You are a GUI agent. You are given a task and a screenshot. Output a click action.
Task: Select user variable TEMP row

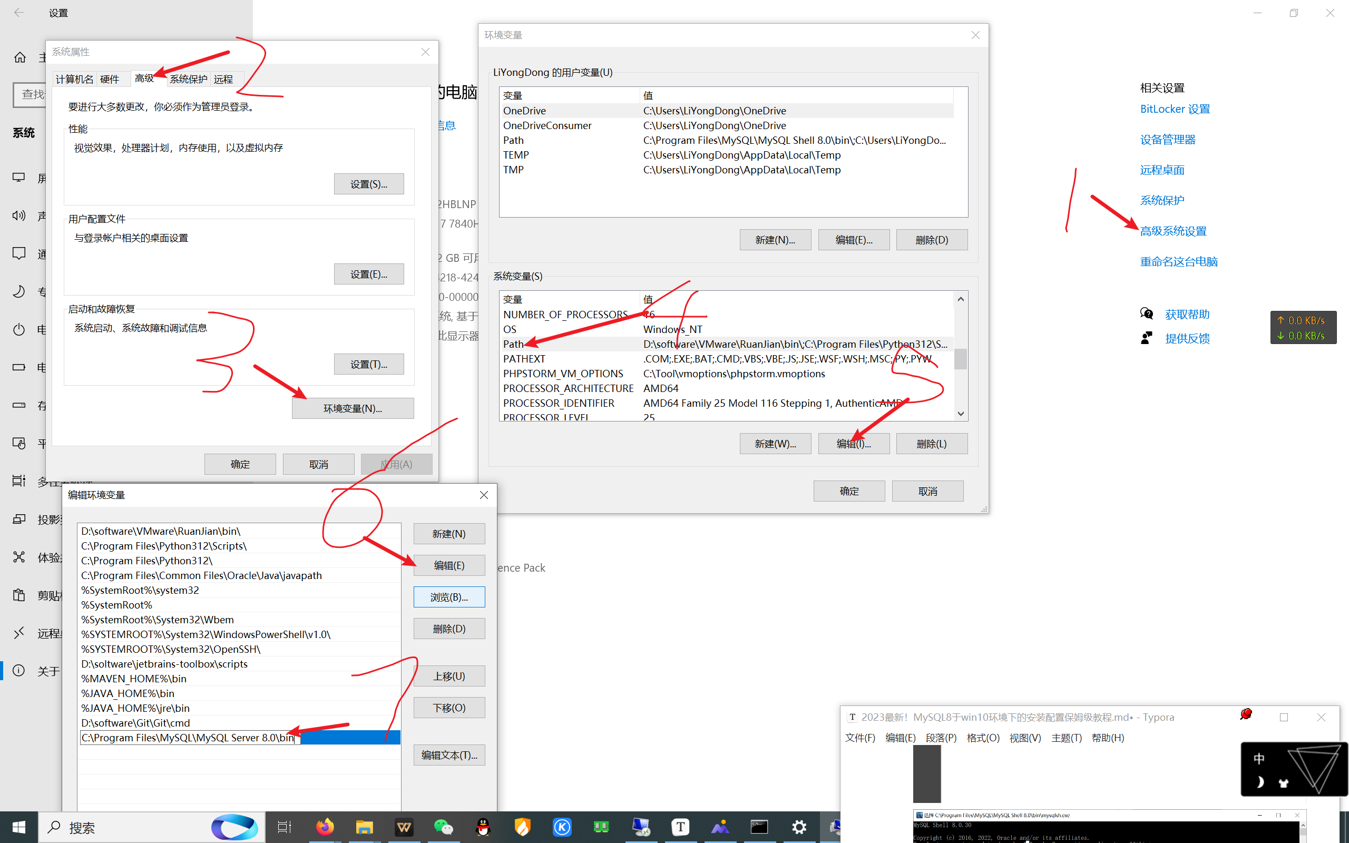(727, 155)
